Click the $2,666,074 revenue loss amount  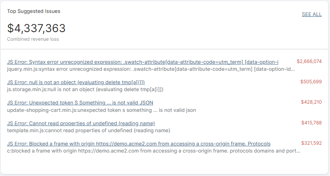coord(309,61)
